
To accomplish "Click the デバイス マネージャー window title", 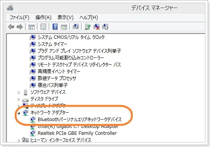I will [x=154, y=8].
